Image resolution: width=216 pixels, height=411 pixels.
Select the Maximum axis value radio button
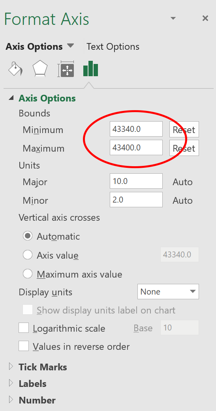tap(28, 274)
